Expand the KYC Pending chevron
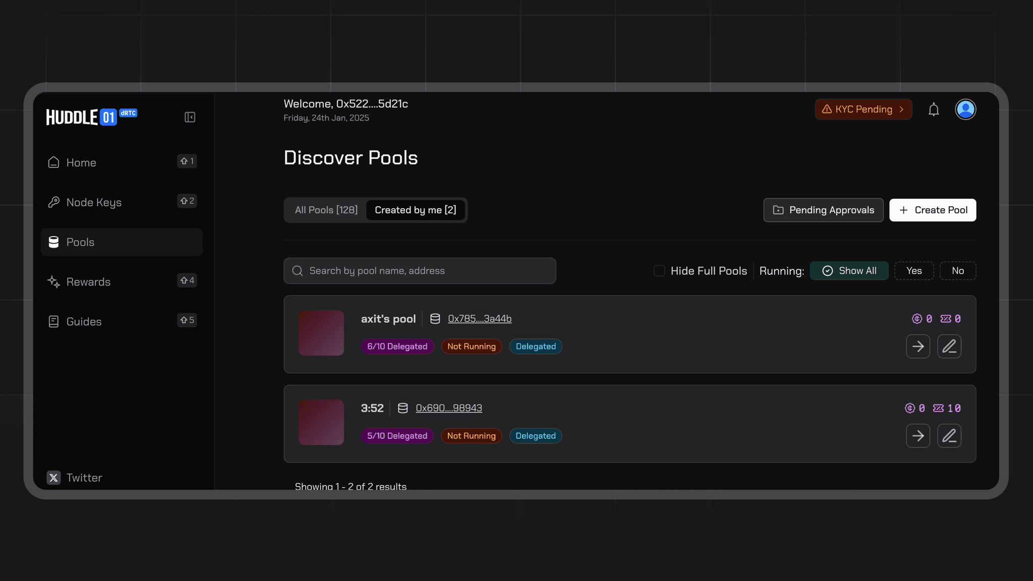The image size is (1033, 581). click(x=901, y=109)
